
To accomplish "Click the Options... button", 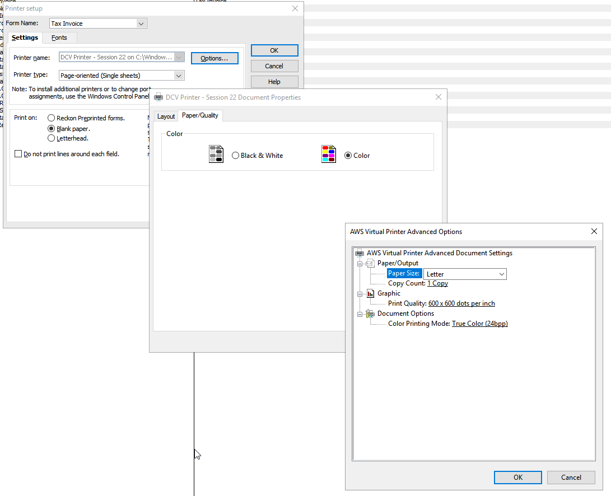I will click(214, 58).
